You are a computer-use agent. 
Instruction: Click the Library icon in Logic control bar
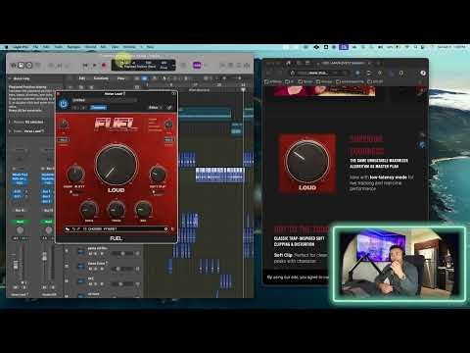[x=14, y=66]
